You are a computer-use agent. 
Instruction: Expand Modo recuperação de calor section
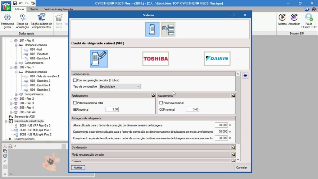coord(233,154)
